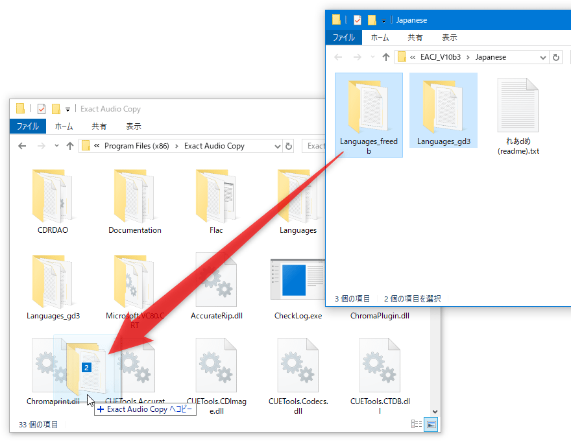
Task: Go forward in the Japanese window
Action: pyautogui.click(x=358, y=57)
